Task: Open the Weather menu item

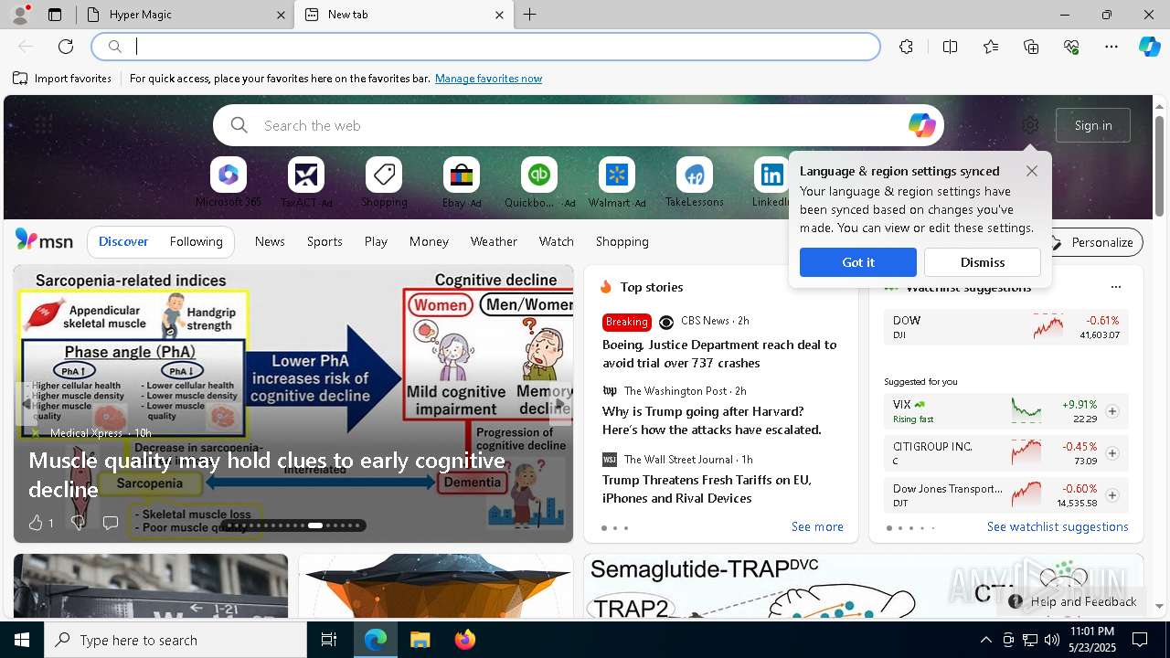Action: (494, 241)
